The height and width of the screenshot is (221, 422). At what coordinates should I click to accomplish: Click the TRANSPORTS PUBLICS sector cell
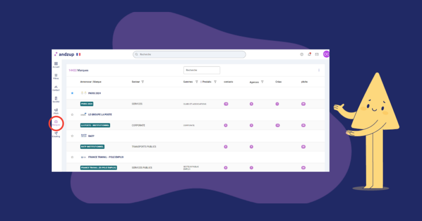pyautogui.click(x=144, y=147)
